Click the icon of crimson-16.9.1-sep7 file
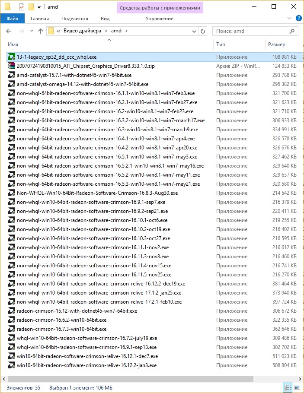 (12, 202)
